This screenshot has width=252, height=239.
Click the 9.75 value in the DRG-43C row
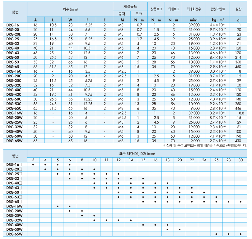[89, 95]
